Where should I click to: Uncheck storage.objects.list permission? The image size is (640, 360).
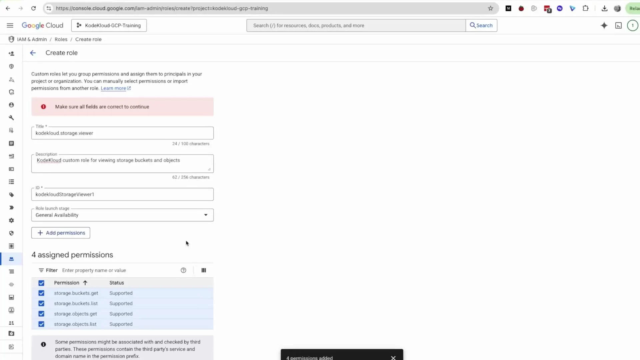[x=41, y=324]
